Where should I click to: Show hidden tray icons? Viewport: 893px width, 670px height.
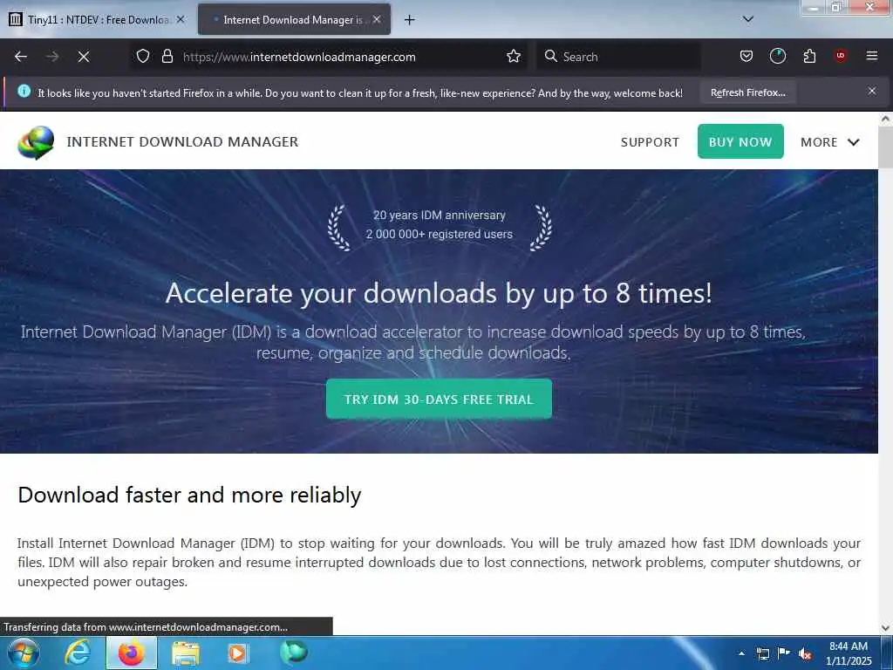741,653
